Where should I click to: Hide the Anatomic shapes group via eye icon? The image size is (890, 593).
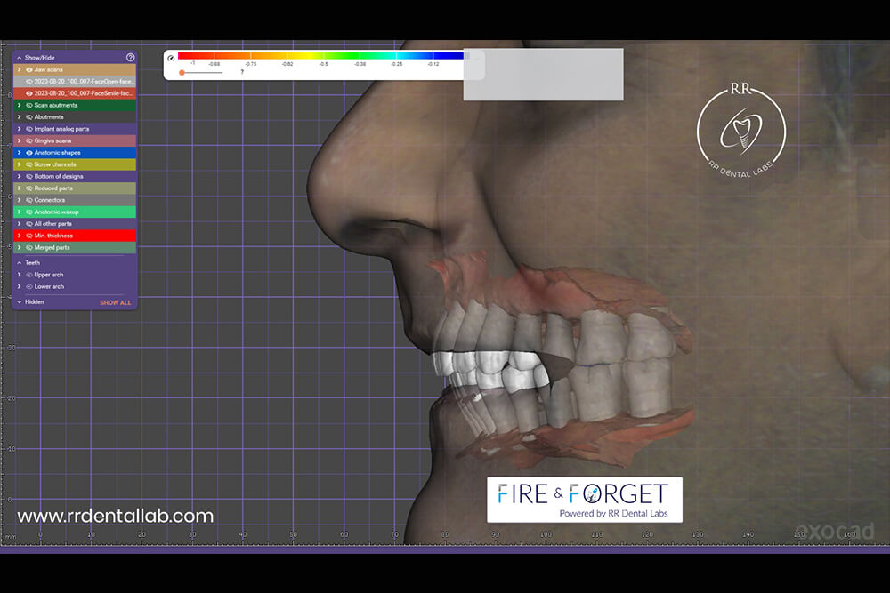point(28,153)
